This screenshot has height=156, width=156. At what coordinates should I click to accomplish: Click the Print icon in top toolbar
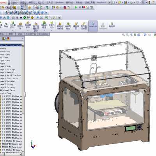[x=131, y=2]
